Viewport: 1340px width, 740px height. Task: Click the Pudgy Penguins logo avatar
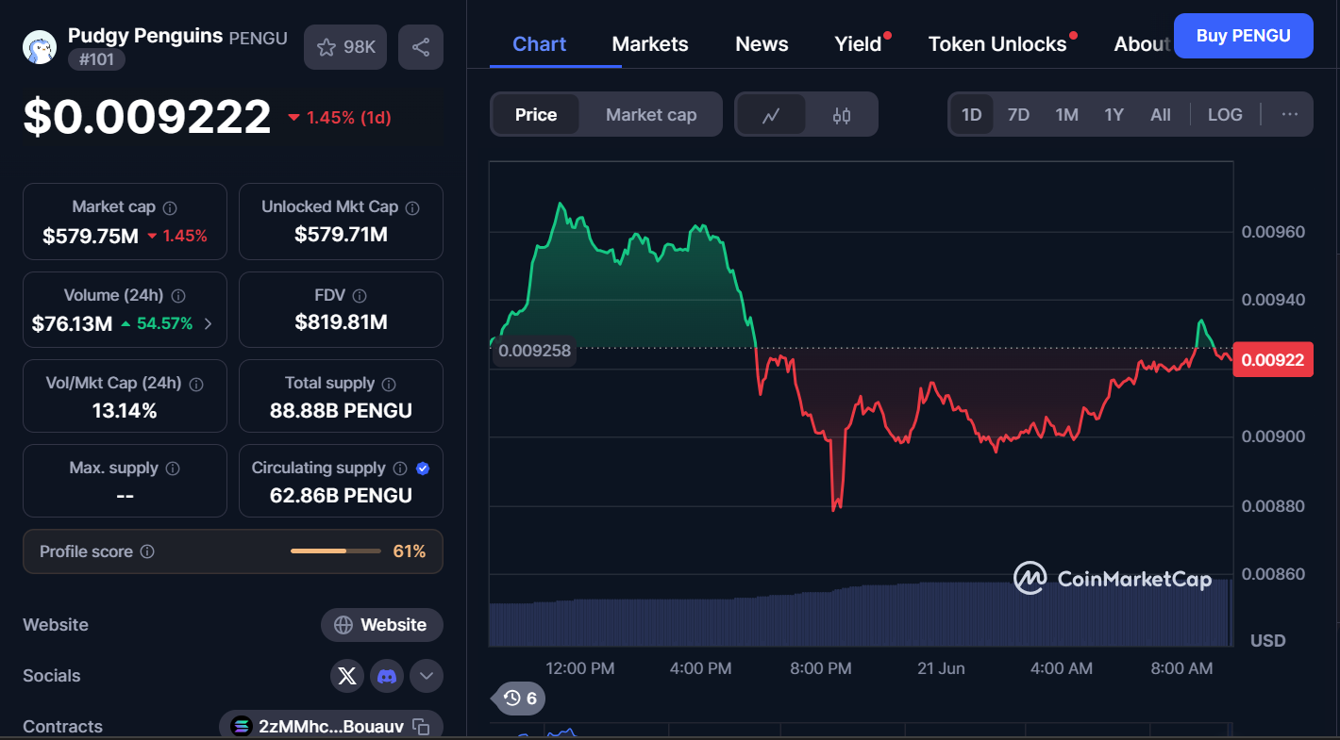pyautogui.click(x=40, y=47)
